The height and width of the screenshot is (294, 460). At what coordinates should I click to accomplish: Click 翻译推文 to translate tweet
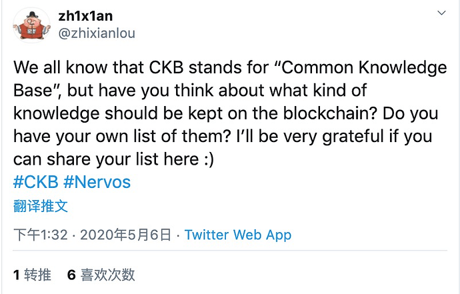click(x=41, y=206)
